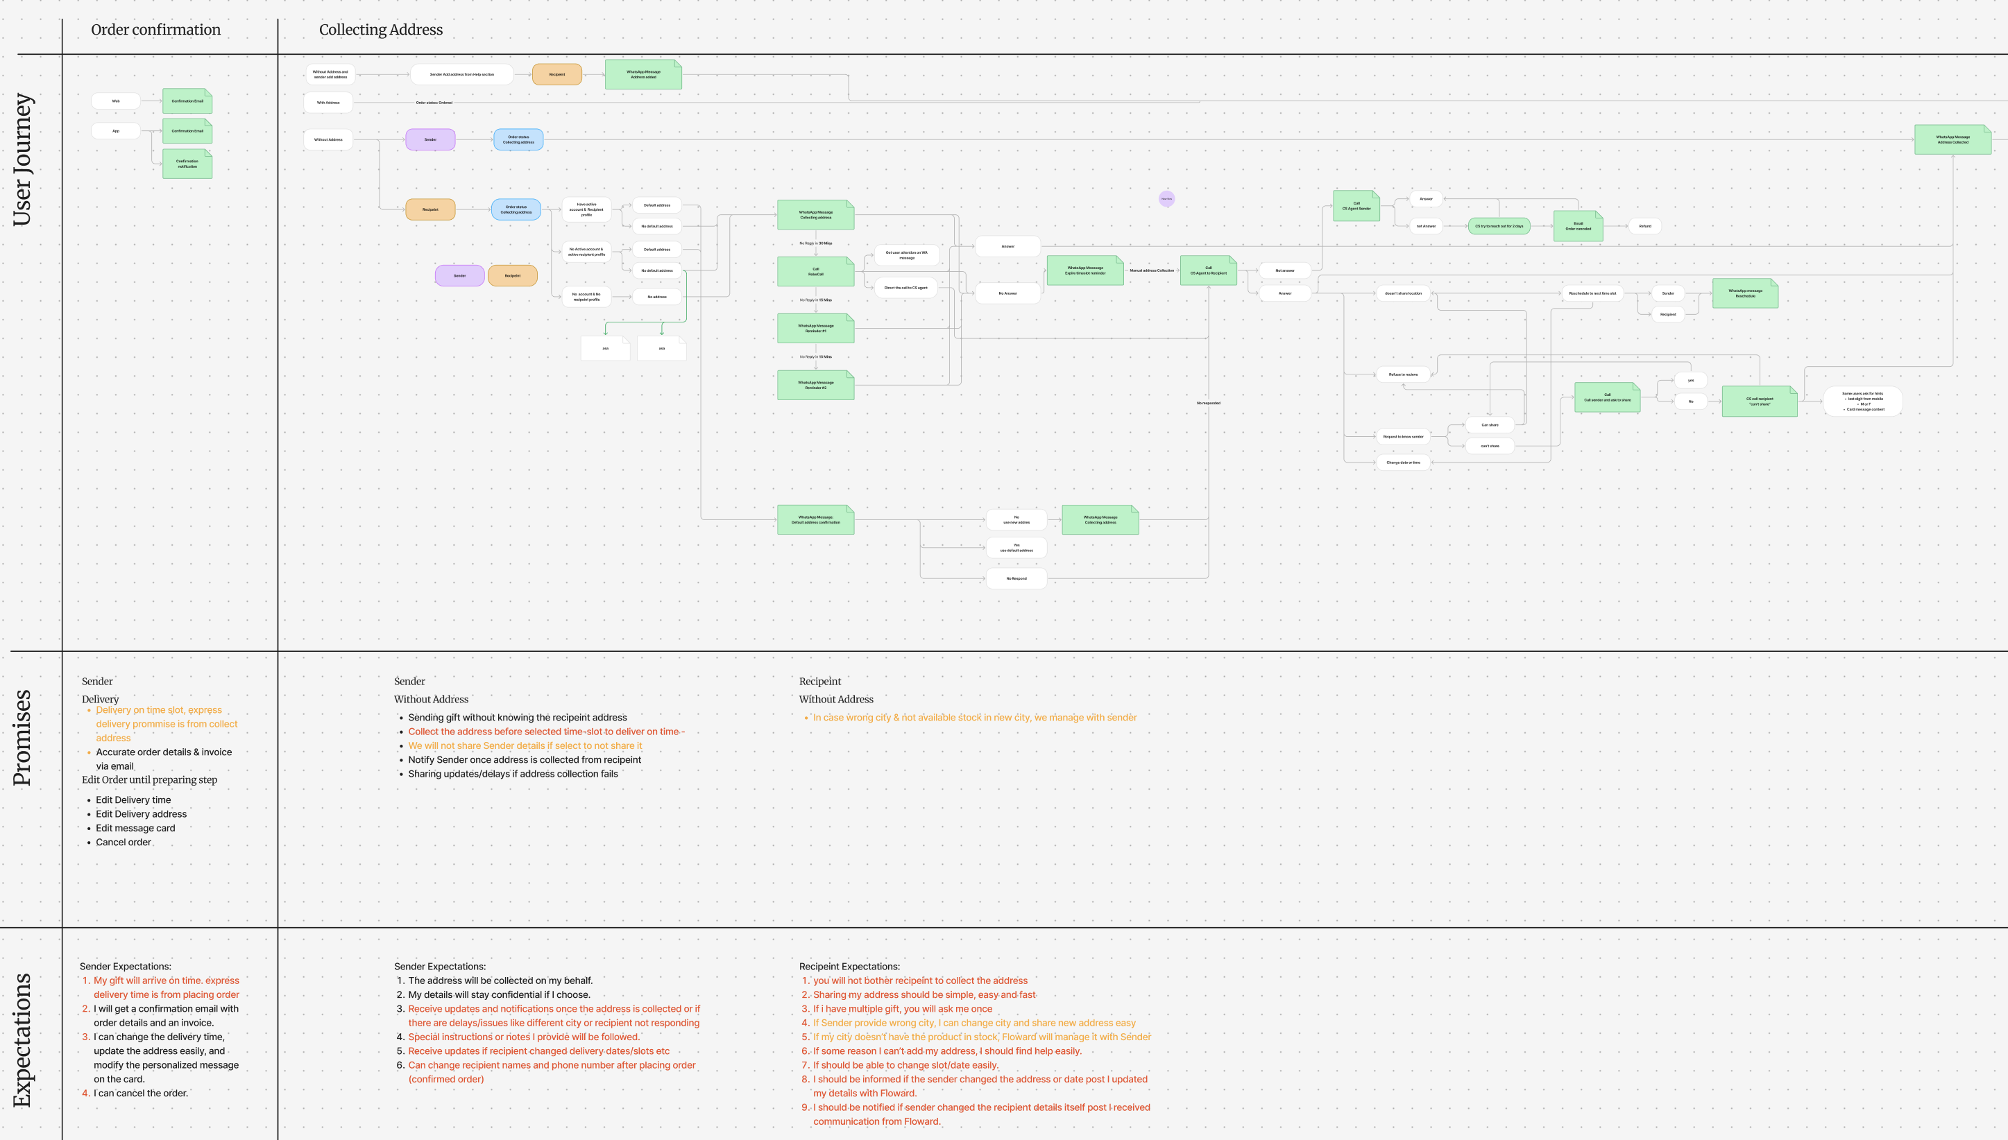Select "WhatsApp Message Address Collected" note
Screen dimensions: 2008x1140
click(1952, 139)
